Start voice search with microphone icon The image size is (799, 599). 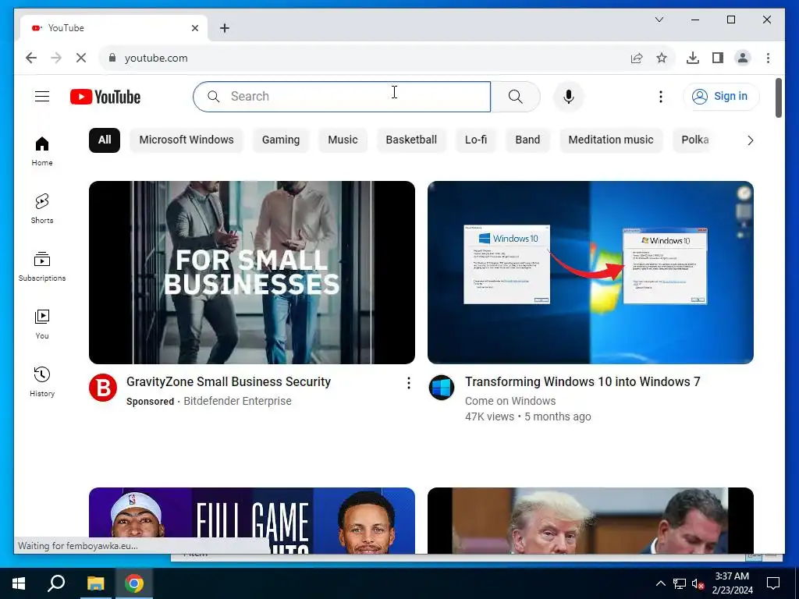point(569,96)
